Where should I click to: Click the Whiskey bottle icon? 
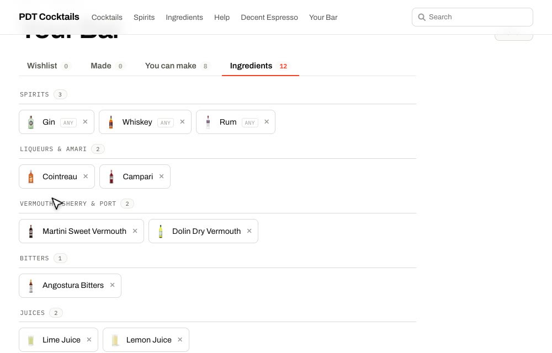click(x=111, y=122)
